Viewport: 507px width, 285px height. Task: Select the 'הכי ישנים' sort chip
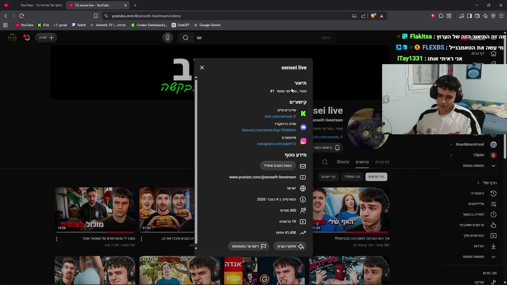coord(329,177)
